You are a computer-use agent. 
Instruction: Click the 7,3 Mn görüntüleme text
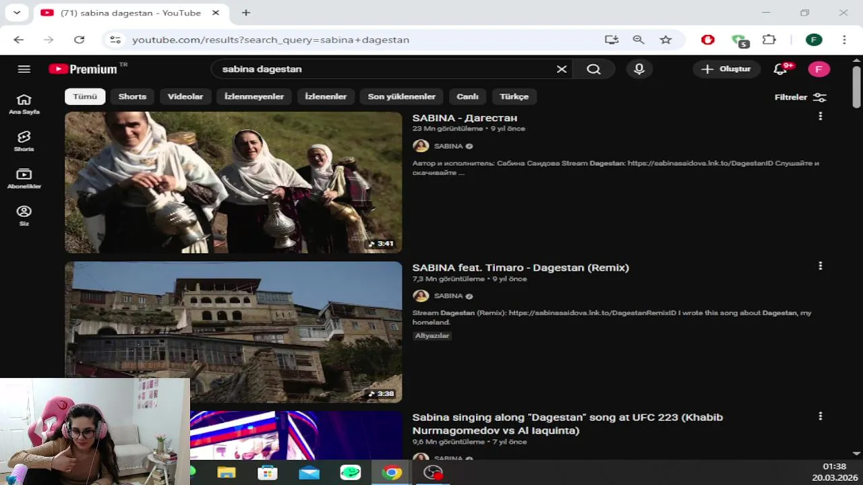click(449, 279)
